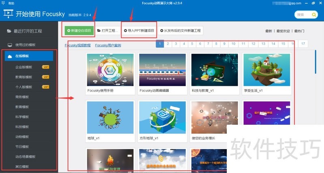
Task: Click the Focusky presentation logo icon
Action: 8,14
